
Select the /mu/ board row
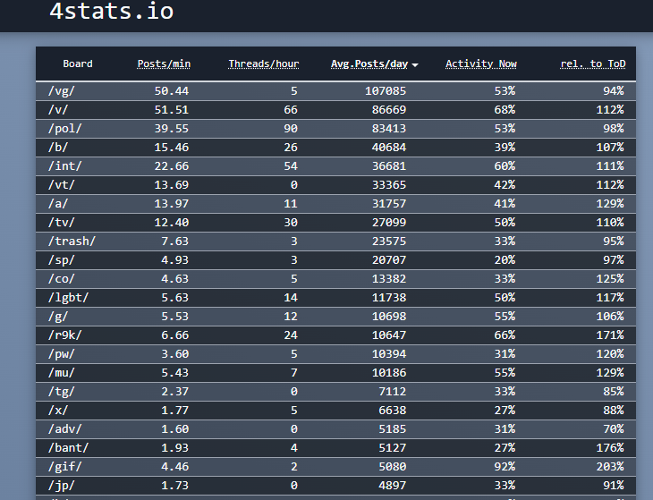(x=335, y=373)
